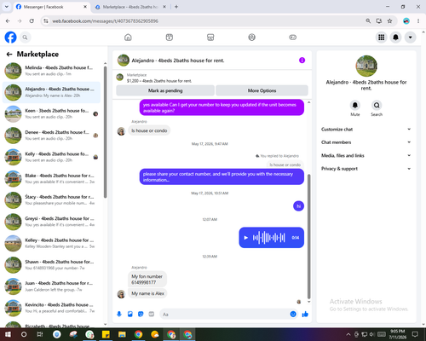Bookmark this page with star
The height and width of the screenshot is (341, 426).
click(x=389, y=21)
